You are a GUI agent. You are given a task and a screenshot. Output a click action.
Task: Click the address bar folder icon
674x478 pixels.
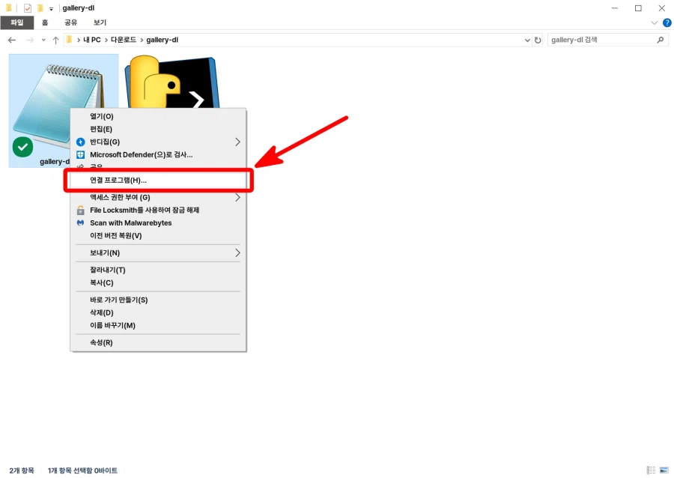coord(69,40)
